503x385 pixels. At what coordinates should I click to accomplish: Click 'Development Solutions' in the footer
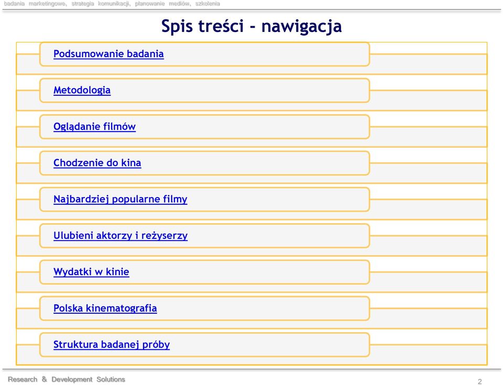pos(88,379)
